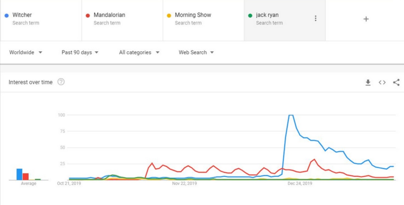Image resolution: width=404 pixels, height=205 pixels.
Task: Click the red Mandalorian color dot
Action: click(x=88, y=15)
